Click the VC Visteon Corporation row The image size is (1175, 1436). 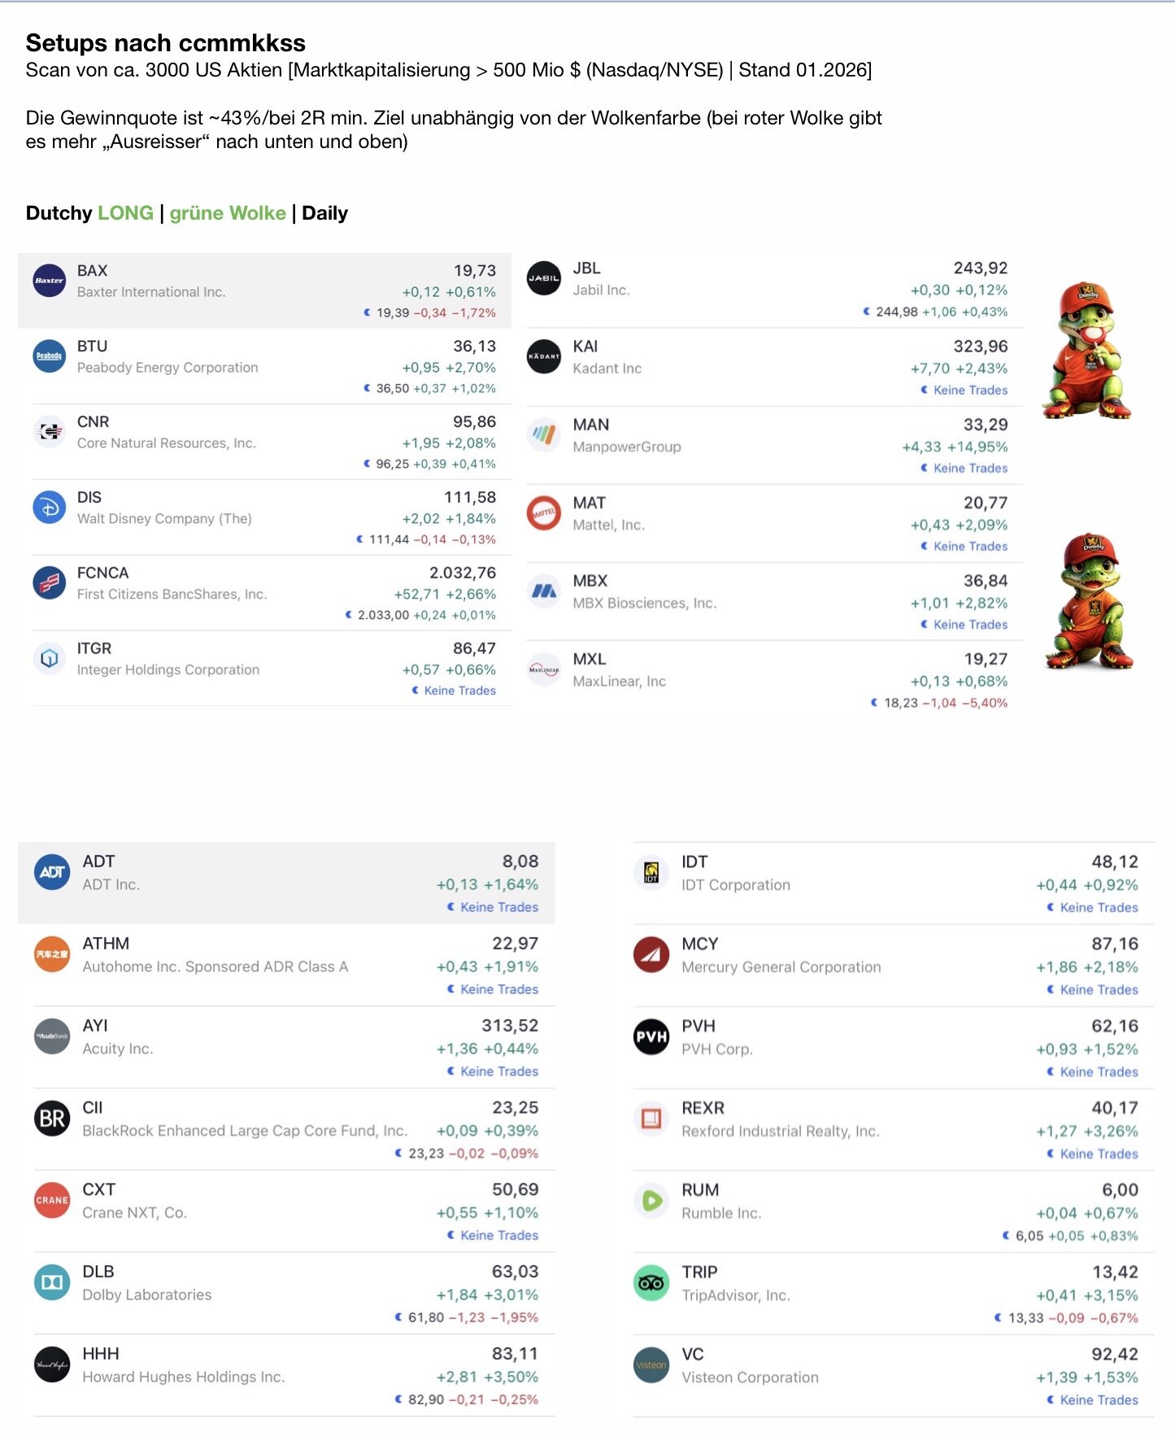coord(893,1376)
